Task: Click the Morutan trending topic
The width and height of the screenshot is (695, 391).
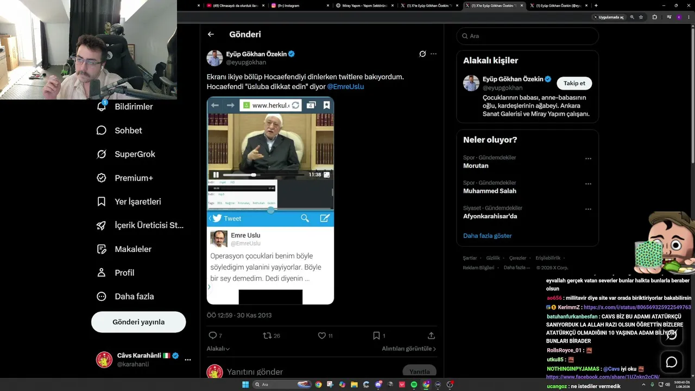Action: click(x=476, y=166)
